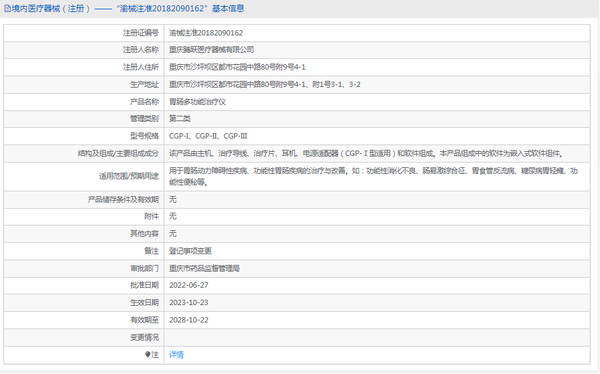Select approval department 重庆市药品监督管理局
The width and height of the screenshot is (600, 374).
click(204, 268)
